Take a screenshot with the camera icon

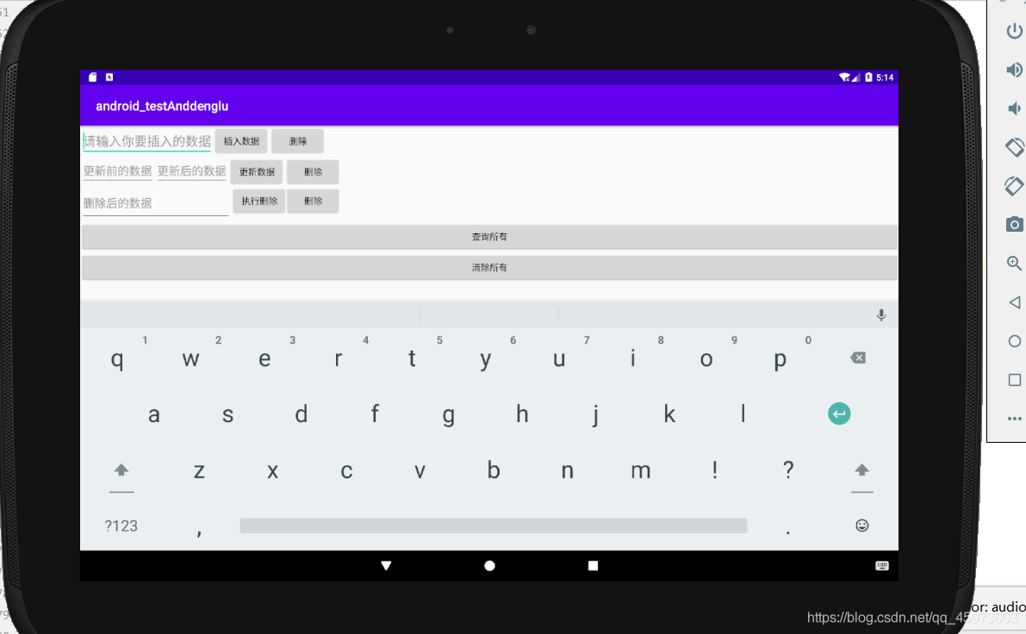[x=1014, y=225]
